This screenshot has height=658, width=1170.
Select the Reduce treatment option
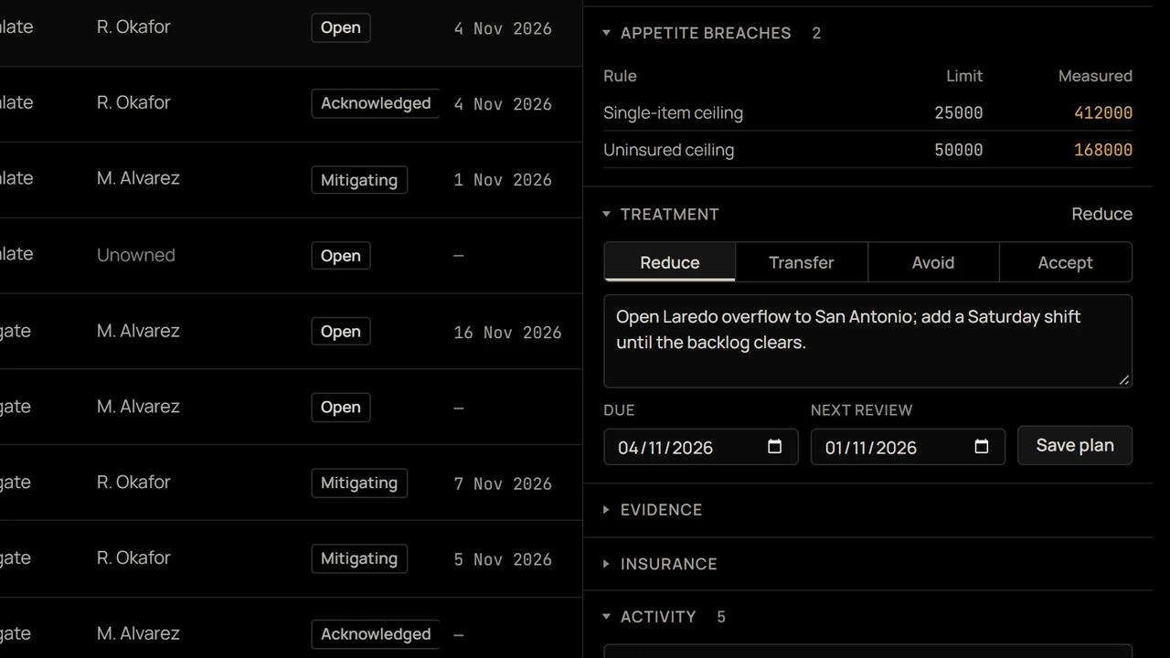[x=670, y=262]
